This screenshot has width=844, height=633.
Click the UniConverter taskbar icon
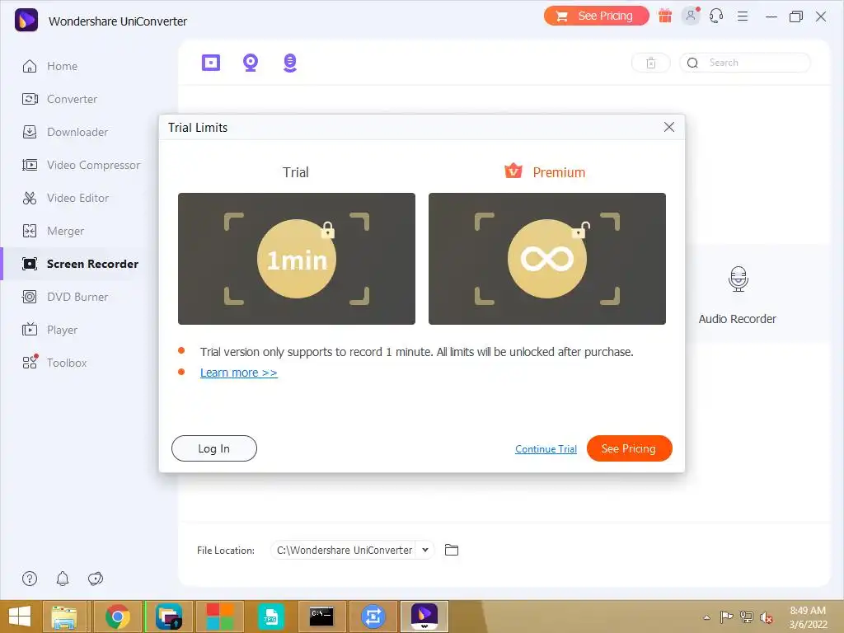pos(424,617)
